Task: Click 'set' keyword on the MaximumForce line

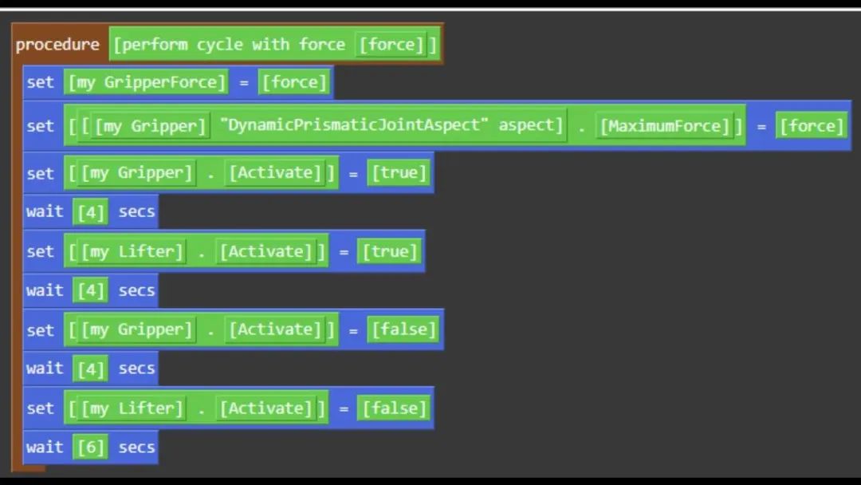Action: 40,125
